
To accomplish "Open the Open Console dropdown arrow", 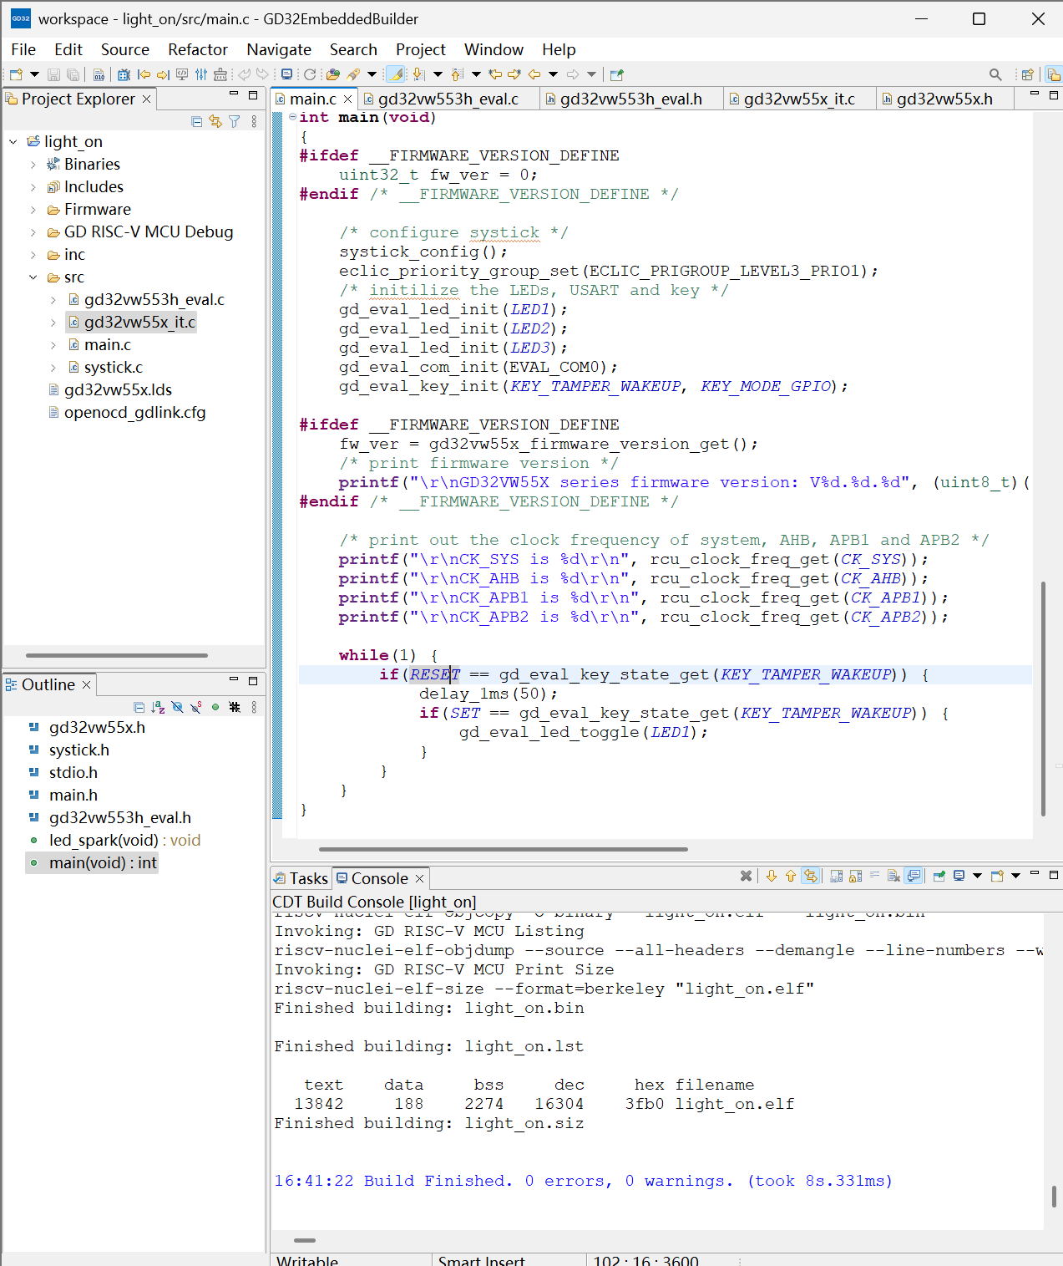I will click(1015, 876).
